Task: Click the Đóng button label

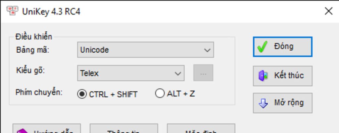Action: pos(284,46)
